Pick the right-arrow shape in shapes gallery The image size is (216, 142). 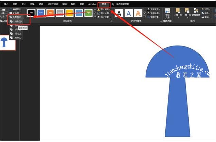3,13
